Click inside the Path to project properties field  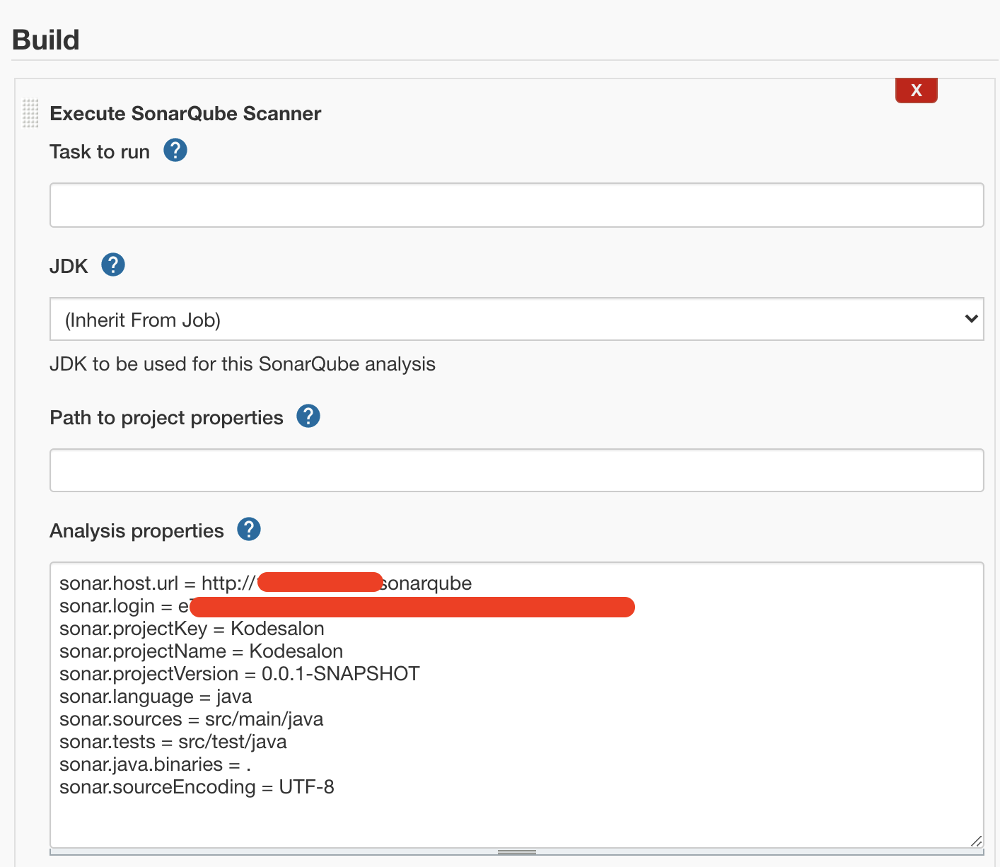516,470
